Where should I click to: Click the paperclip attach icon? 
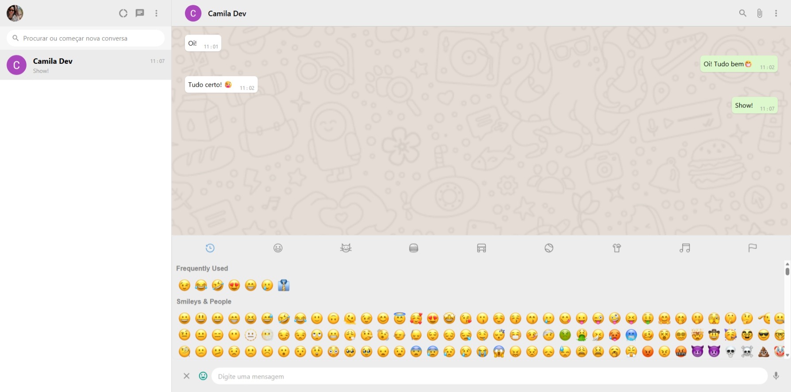[x=759, y=13]
